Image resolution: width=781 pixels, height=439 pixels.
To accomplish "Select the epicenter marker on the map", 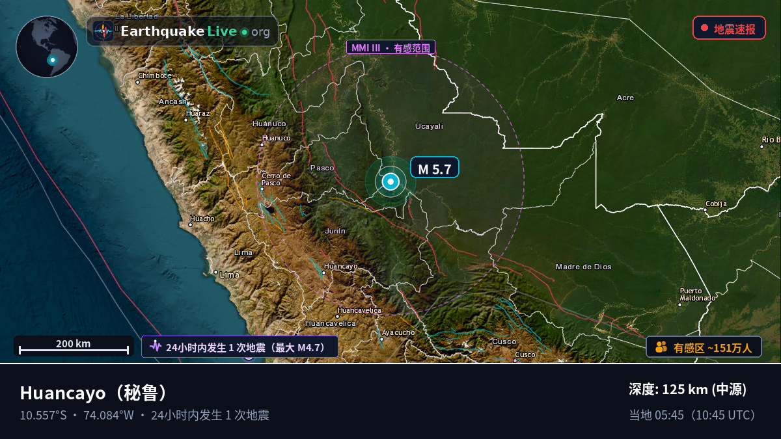I will click(x=390, y=181).
